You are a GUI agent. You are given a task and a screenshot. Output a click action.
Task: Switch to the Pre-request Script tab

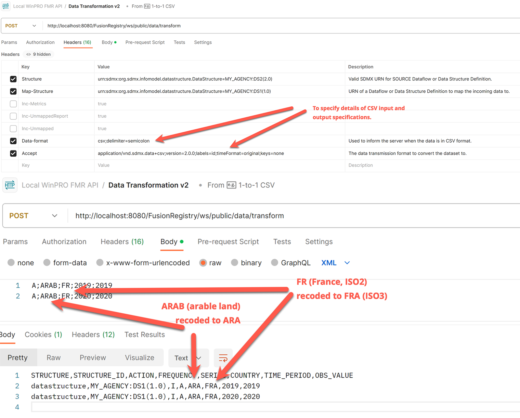(228, 242)
